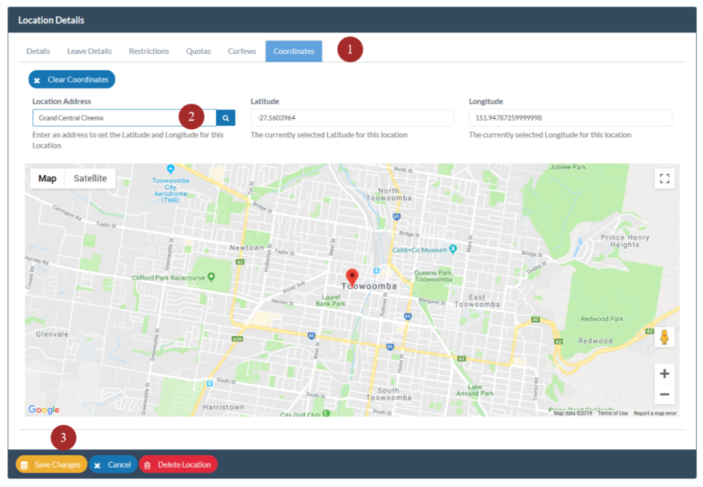This screenshot has height=487, width=703.
Task: Switch to the Quotas tab
Action: 198,51
